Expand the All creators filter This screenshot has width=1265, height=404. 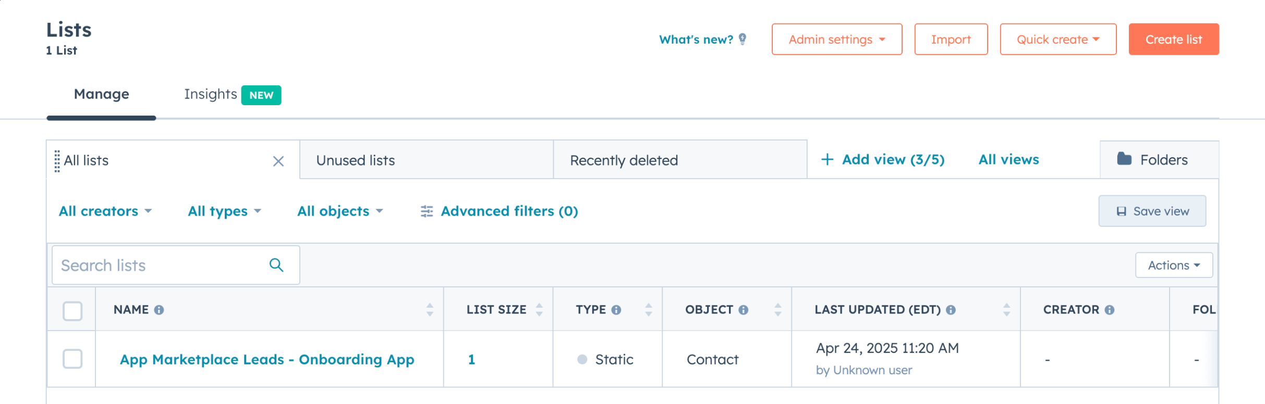105,211
